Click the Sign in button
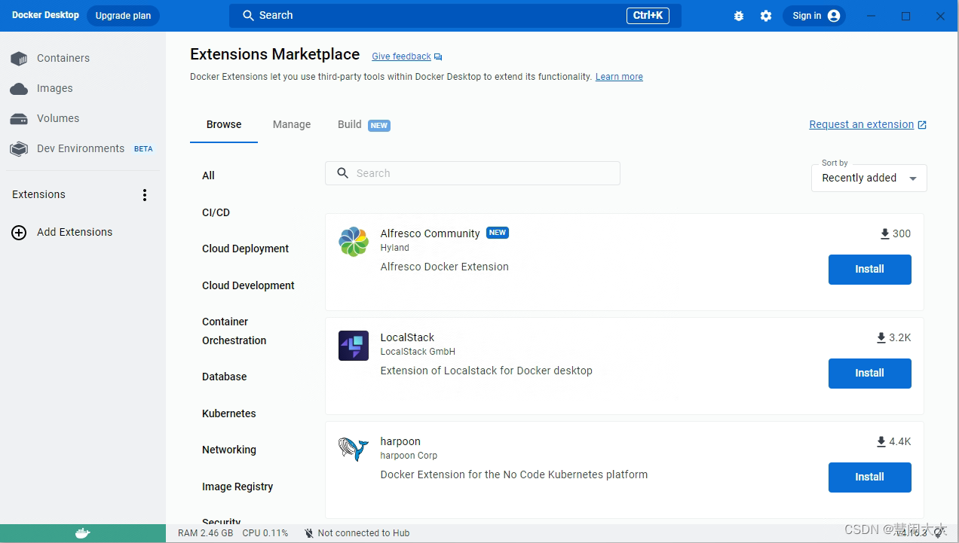This screenshot has height=543, width=959. click(814, 16)
